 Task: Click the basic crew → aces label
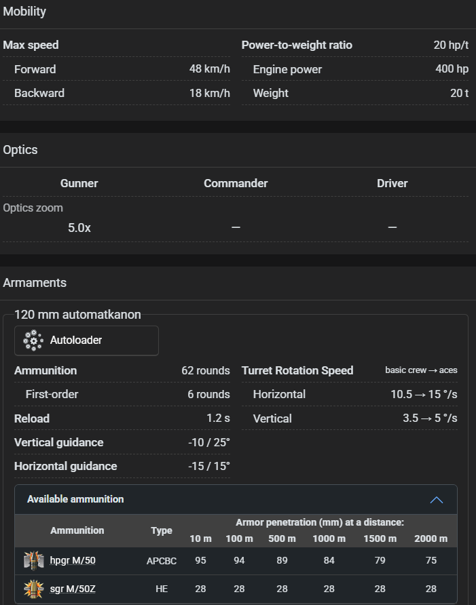[x=421, y=370]
